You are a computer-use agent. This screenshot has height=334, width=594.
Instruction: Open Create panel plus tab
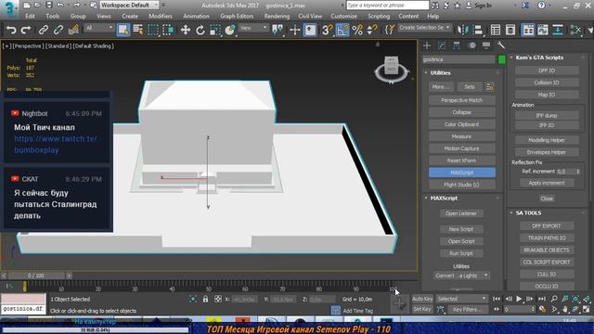427,45
